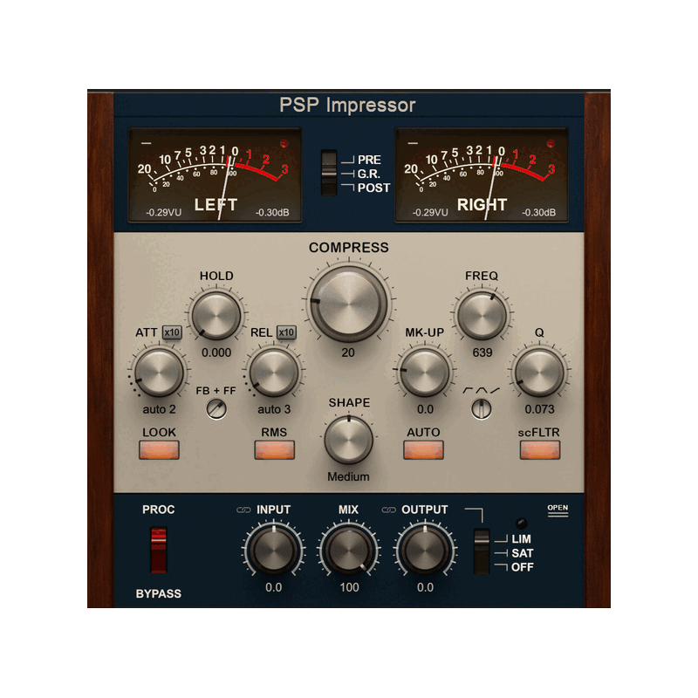
Task: Toggle the scFLTR sidechain filter button
Action: pos(539,449)
